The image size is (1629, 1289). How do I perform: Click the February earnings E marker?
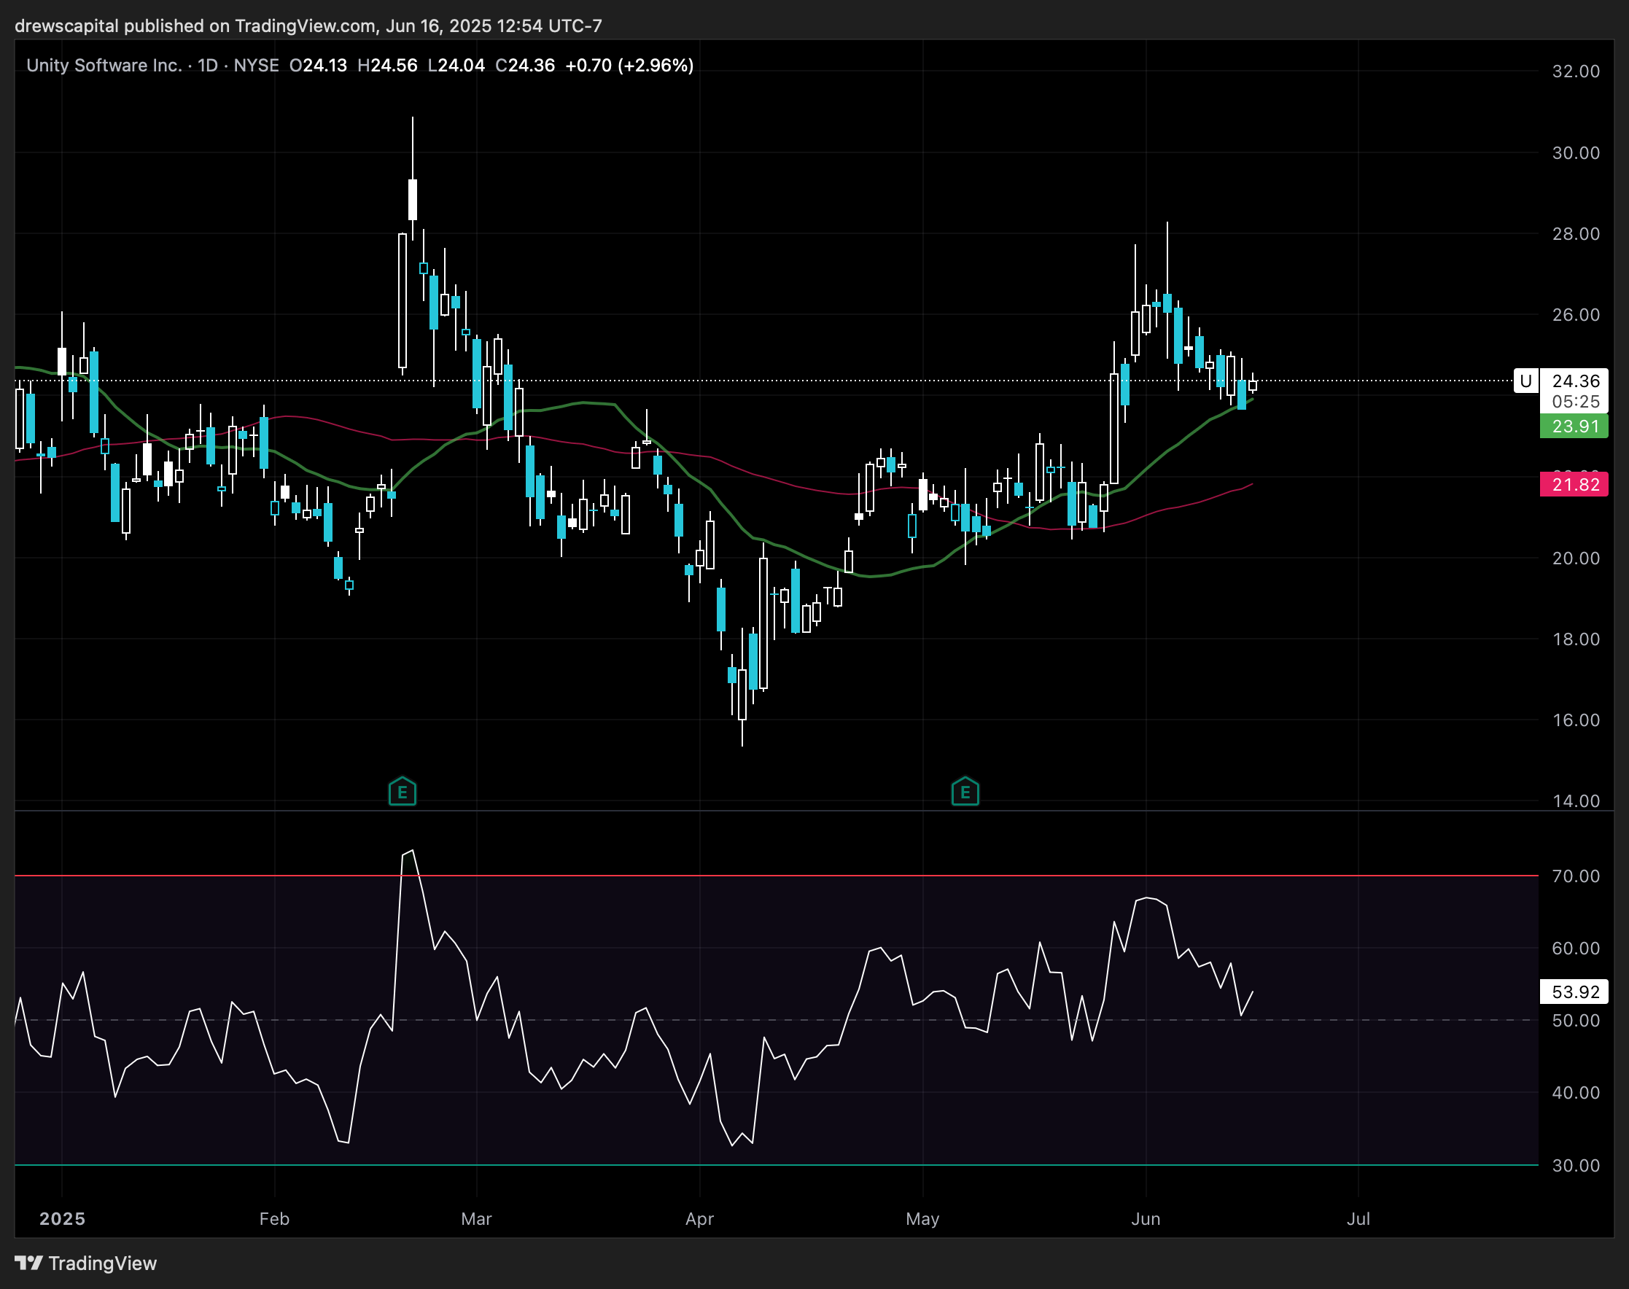pyautogui.click(x=403, y=792)
